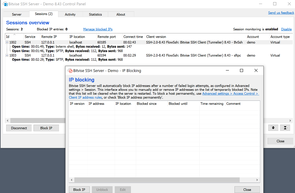Image resolution: width=295 pixels, height=193 pixels.
Task: Follow the Advanced settings > Access Control link
Action: pos(230,94)
